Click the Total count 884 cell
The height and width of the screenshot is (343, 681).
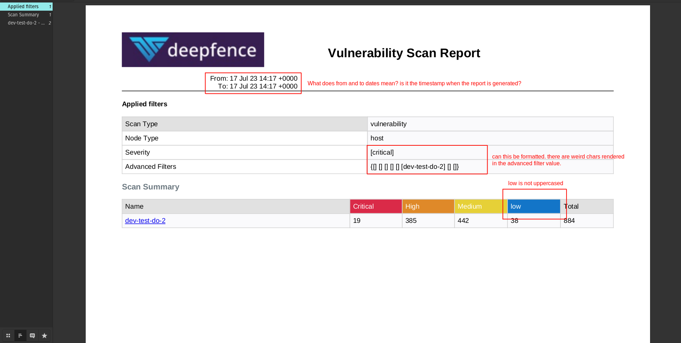pos(569,220)
